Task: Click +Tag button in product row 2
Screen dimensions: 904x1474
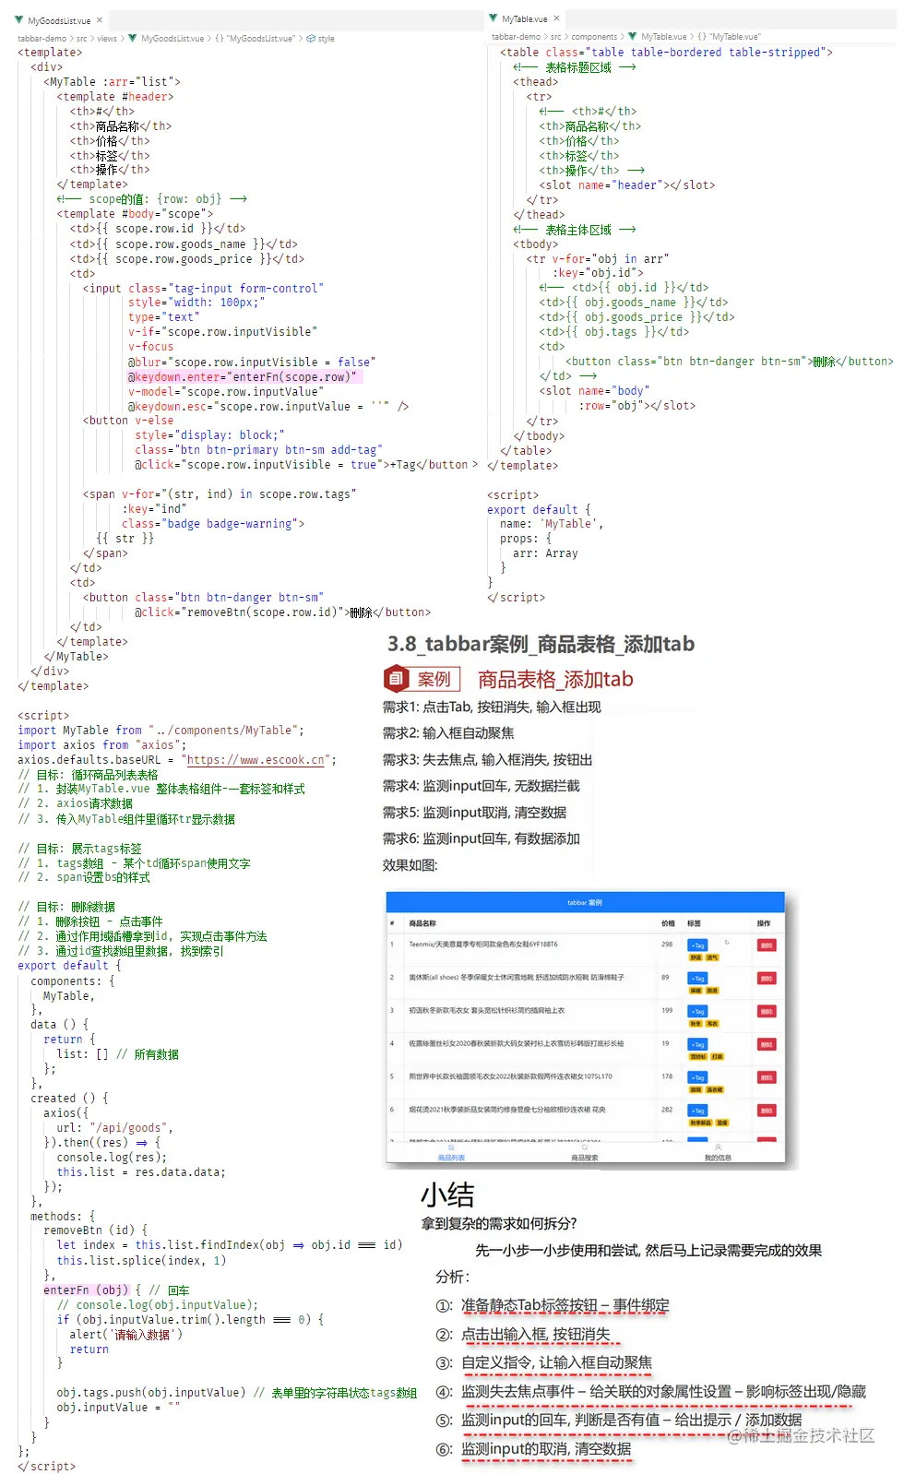Action: coord(697,979)
